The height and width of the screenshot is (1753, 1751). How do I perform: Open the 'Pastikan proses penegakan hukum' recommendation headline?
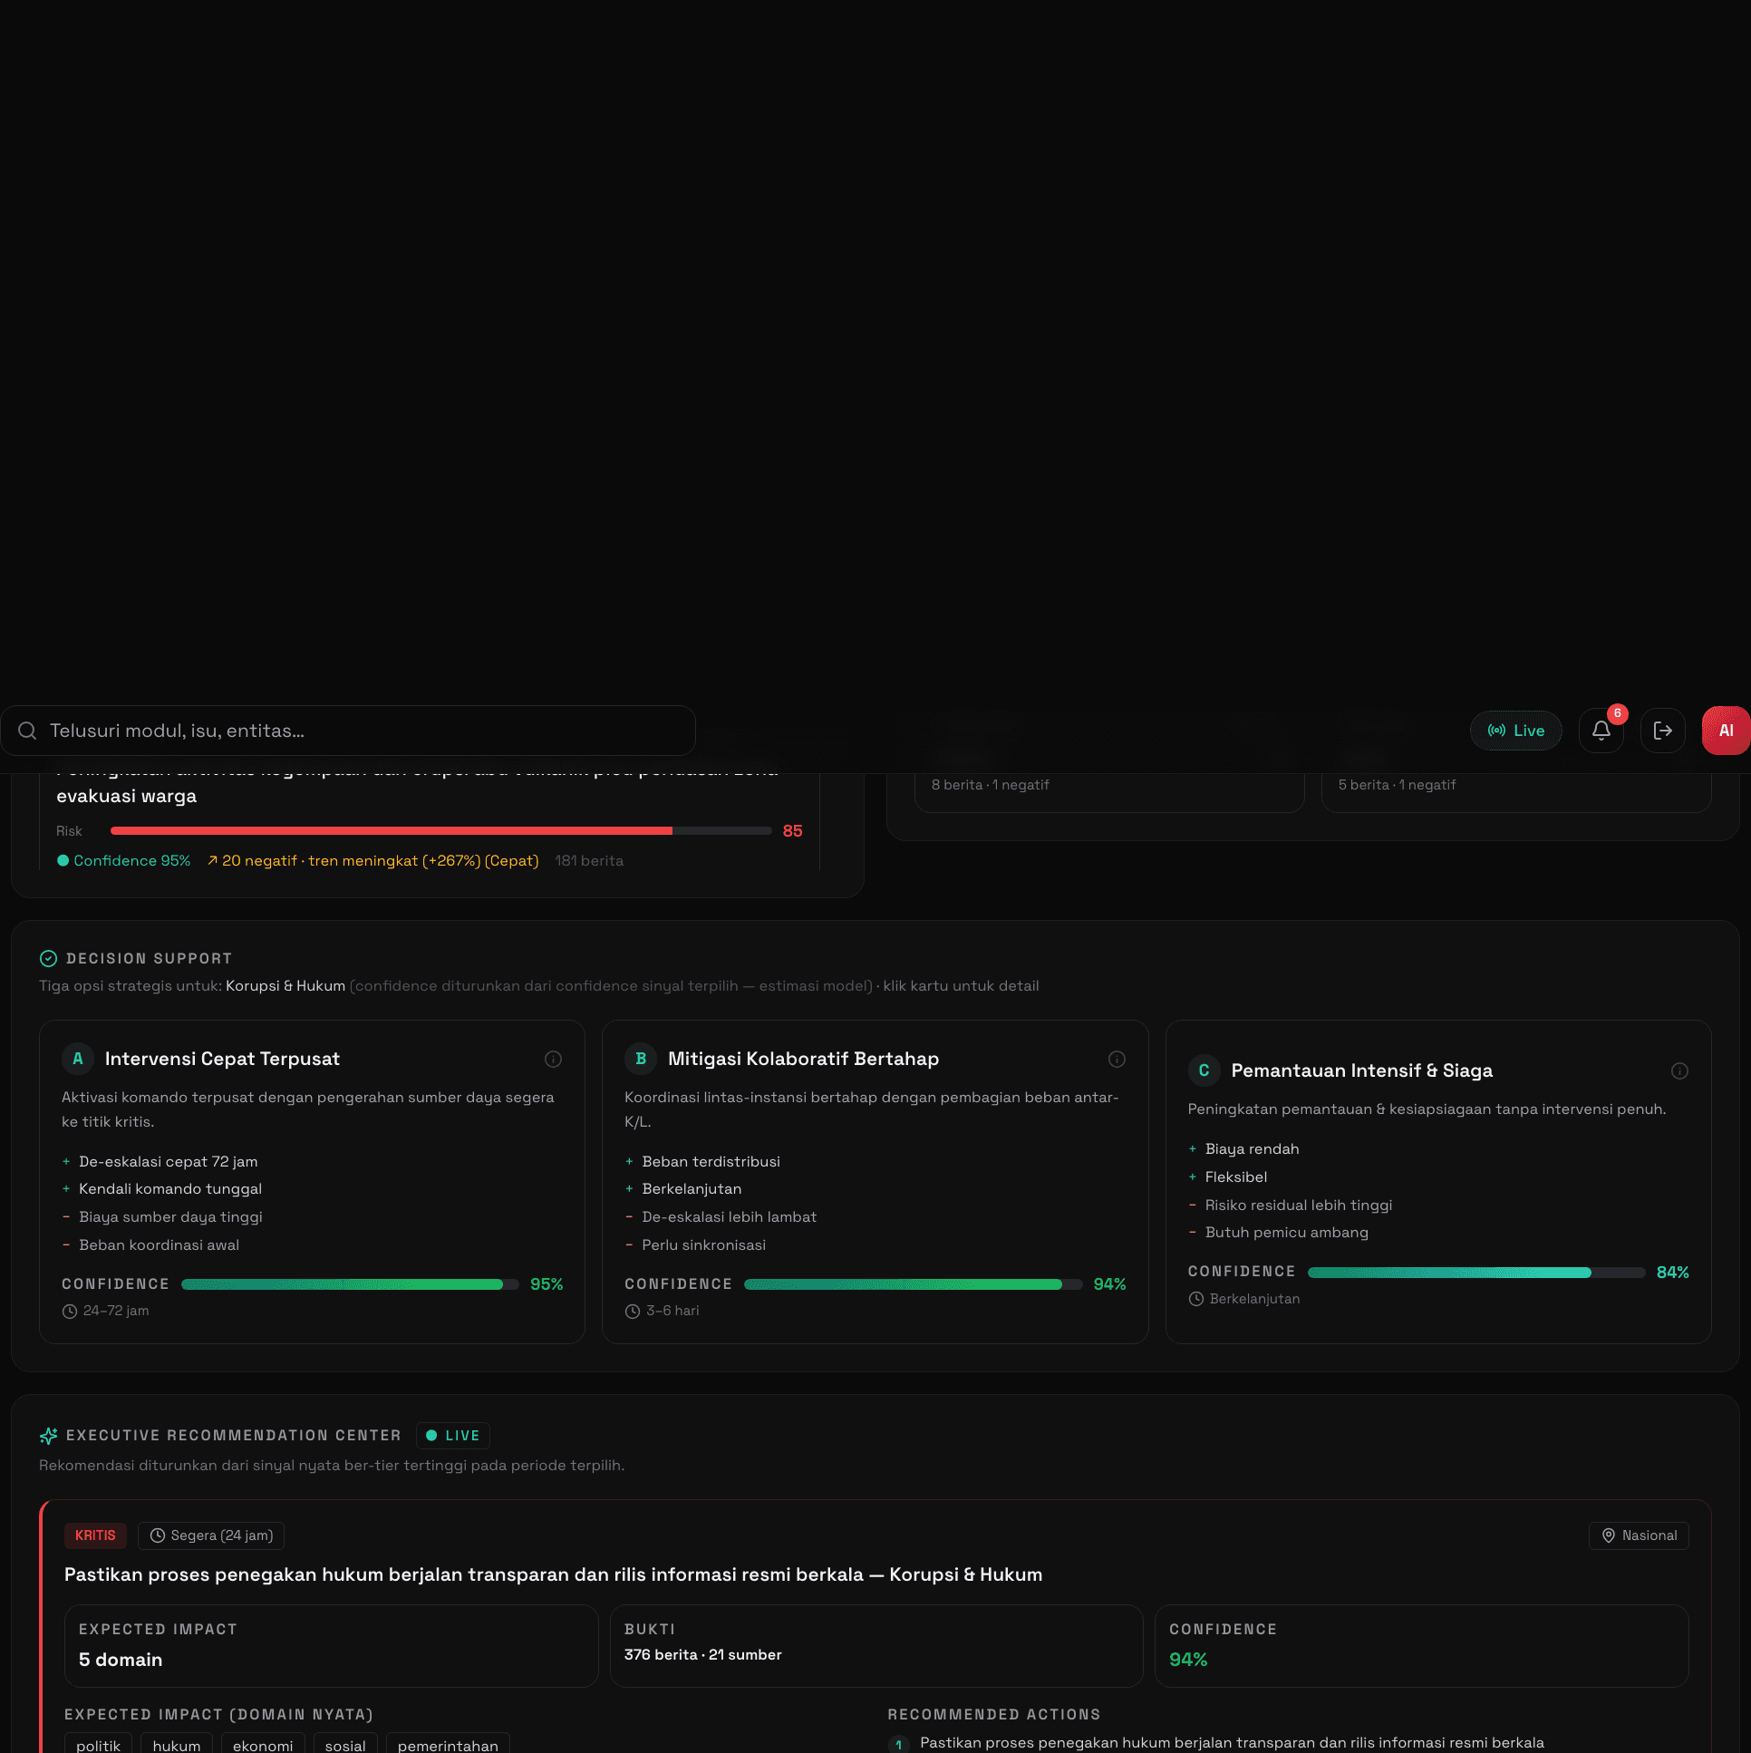(554, 1574)
